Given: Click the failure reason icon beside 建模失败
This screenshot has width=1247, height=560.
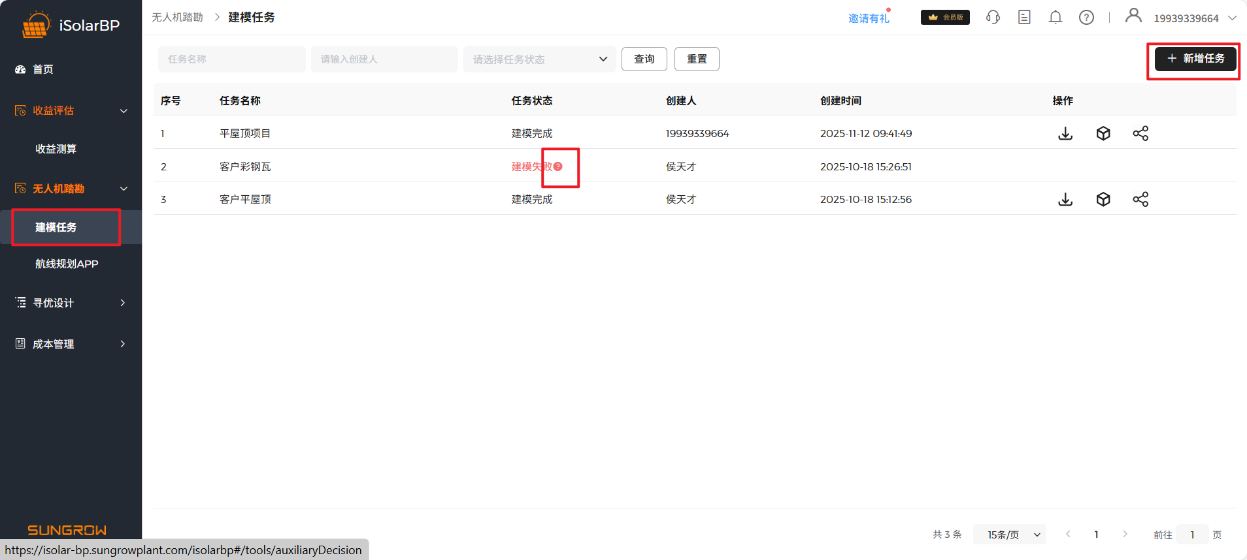Looking at the screenshot, I should 558,167.
